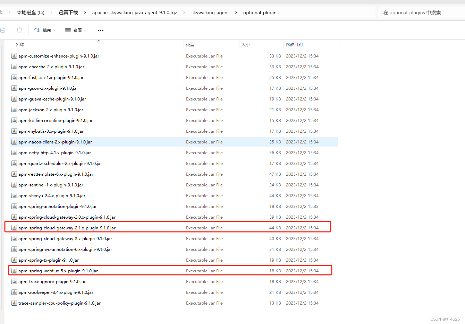Click jar icon of apm-trace-ignore-plugin-9.1.0.jar

[14, 281]
